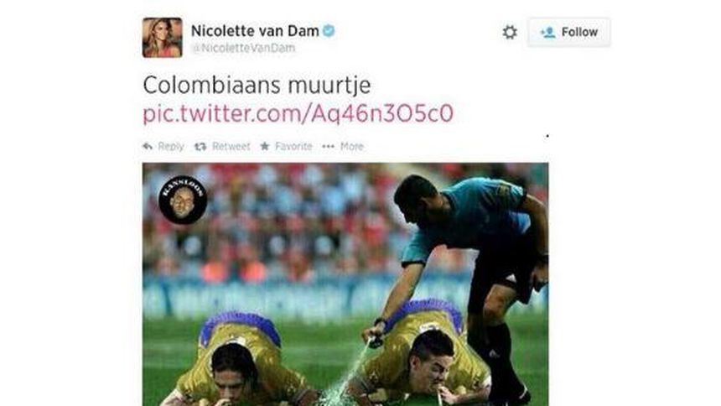Open the attached football photo
The image size is (721, 406).
[x=345, y=284]
